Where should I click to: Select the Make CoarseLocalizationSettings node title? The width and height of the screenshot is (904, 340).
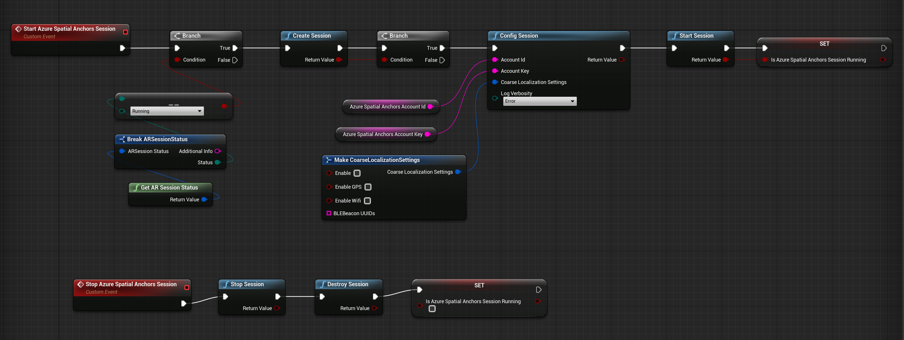click(377, 160)
